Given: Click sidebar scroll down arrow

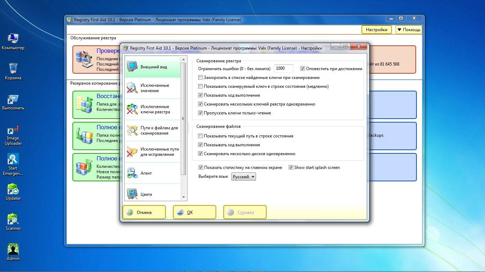Looking at the screenshot, I should (x=184, y=197).
